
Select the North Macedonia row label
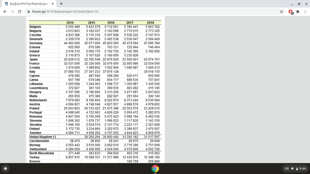click(41, 153)
